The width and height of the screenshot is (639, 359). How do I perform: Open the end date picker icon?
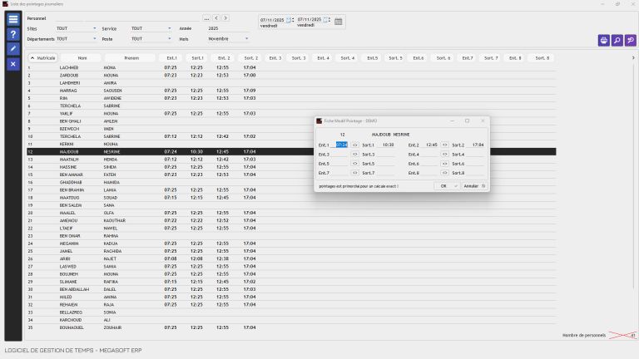coord(325,20)
